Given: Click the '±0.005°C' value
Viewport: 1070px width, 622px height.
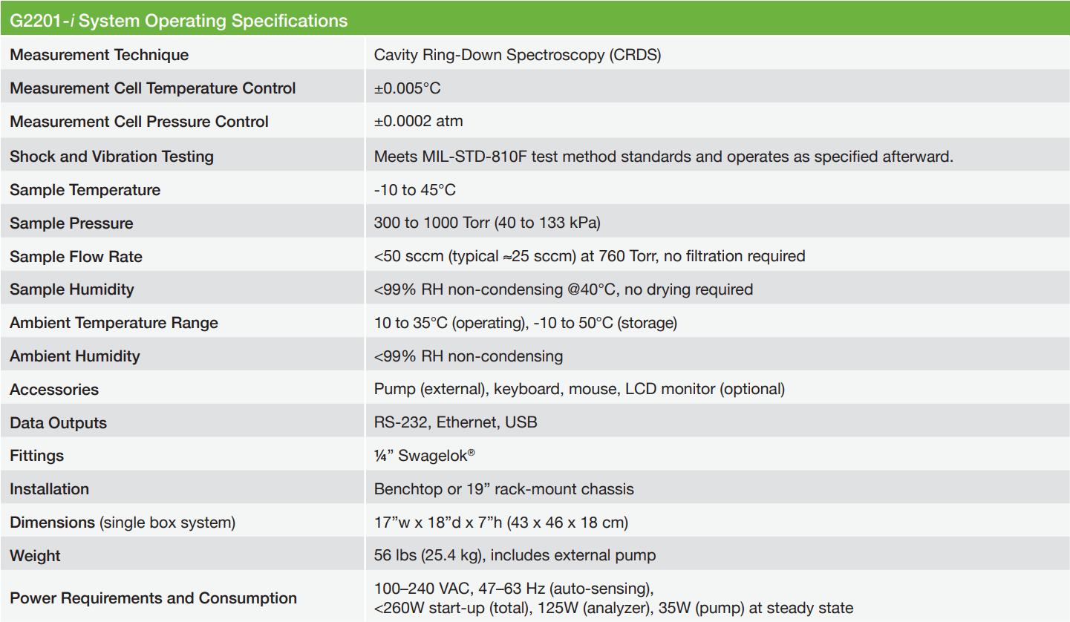Looking at the screenshot, I should [408, 88].
